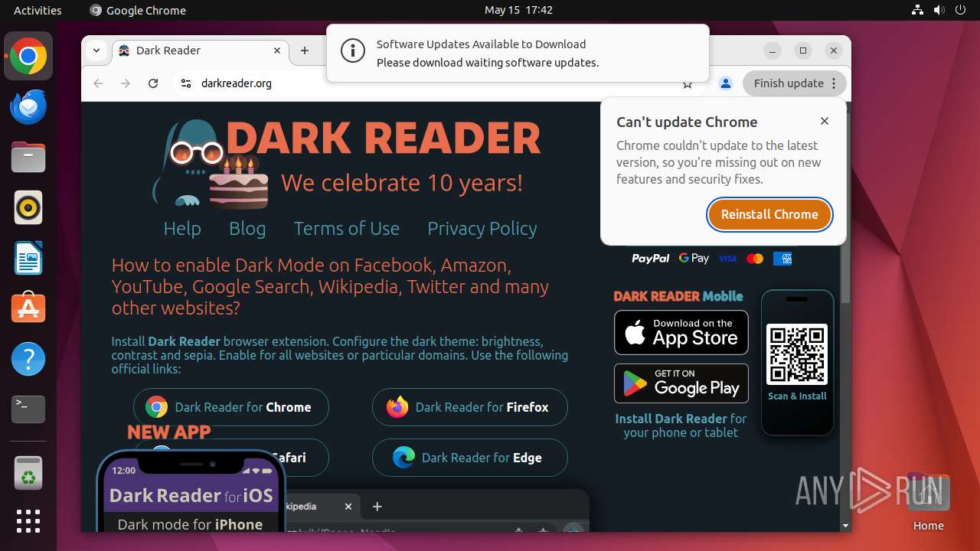Switch to the Dark Reader tab
This screenshot has width=980, height=551.
[201, 51]
